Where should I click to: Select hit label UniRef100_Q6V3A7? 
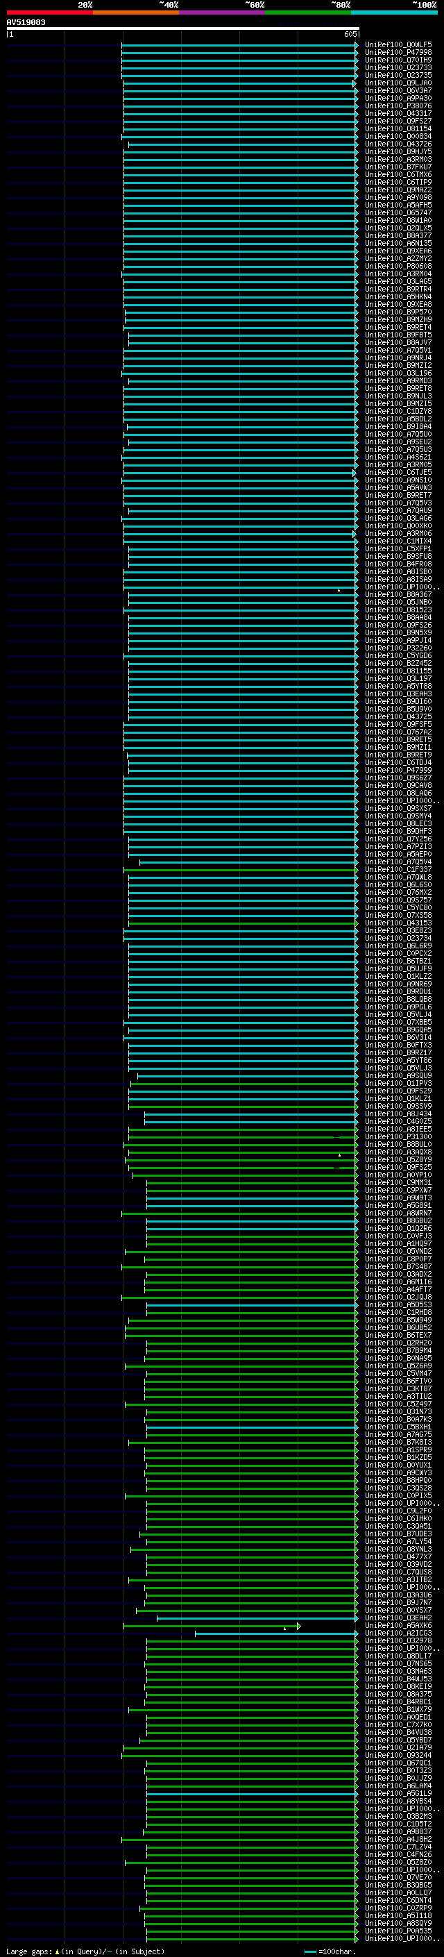pyautogui.click(x=398, y=91)
